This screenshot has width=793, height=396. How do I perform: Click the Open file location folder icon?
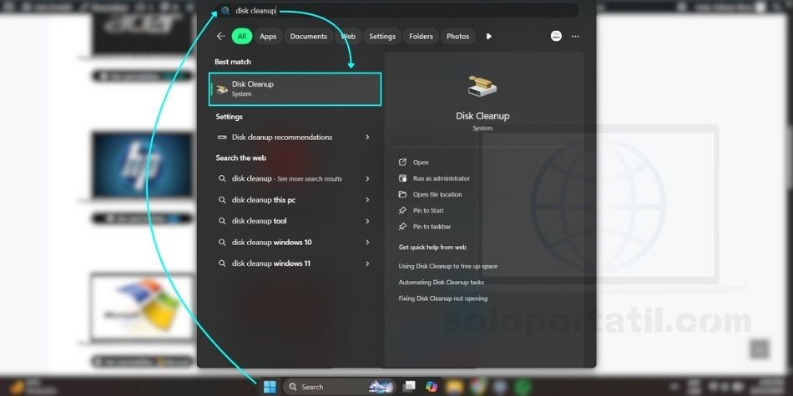[402, 194]
